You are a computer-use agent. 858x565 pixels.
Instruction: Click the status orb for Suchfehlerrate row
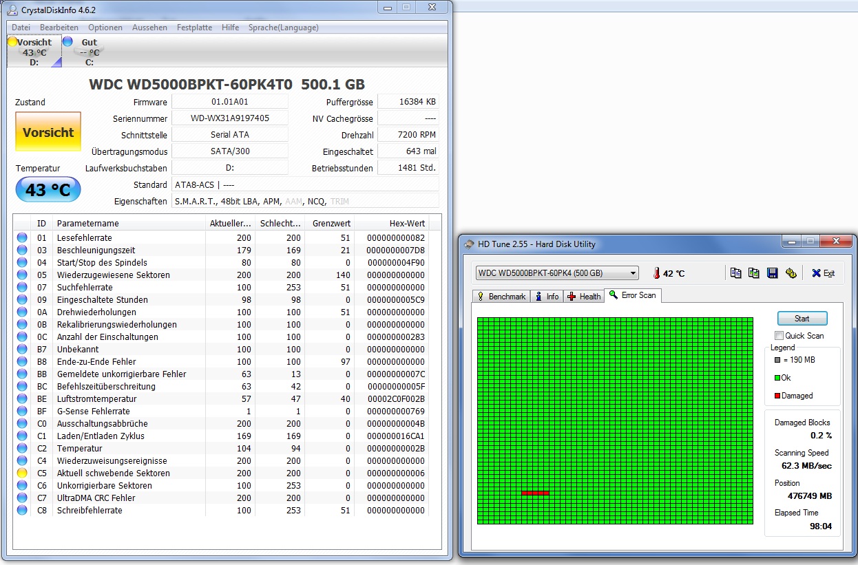pos(22,287)
